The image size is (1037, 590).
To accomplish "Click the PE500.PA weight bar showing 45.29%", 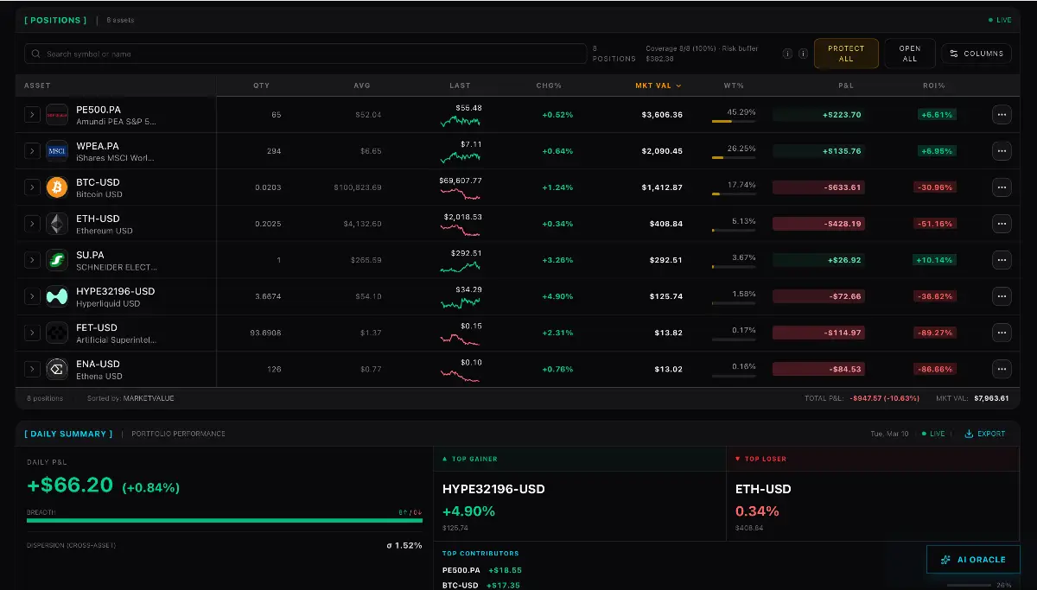I will pyautogui.click(x=734, y=121).
